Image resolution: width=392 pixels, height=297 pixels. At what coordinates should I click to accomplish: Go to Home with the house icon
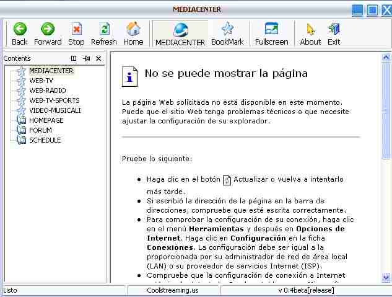tap(133, 29)
